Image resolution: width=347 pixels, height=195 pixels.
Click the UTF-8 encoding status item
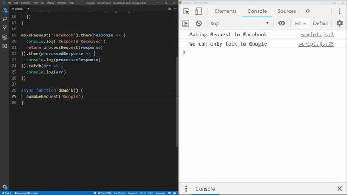143,193
